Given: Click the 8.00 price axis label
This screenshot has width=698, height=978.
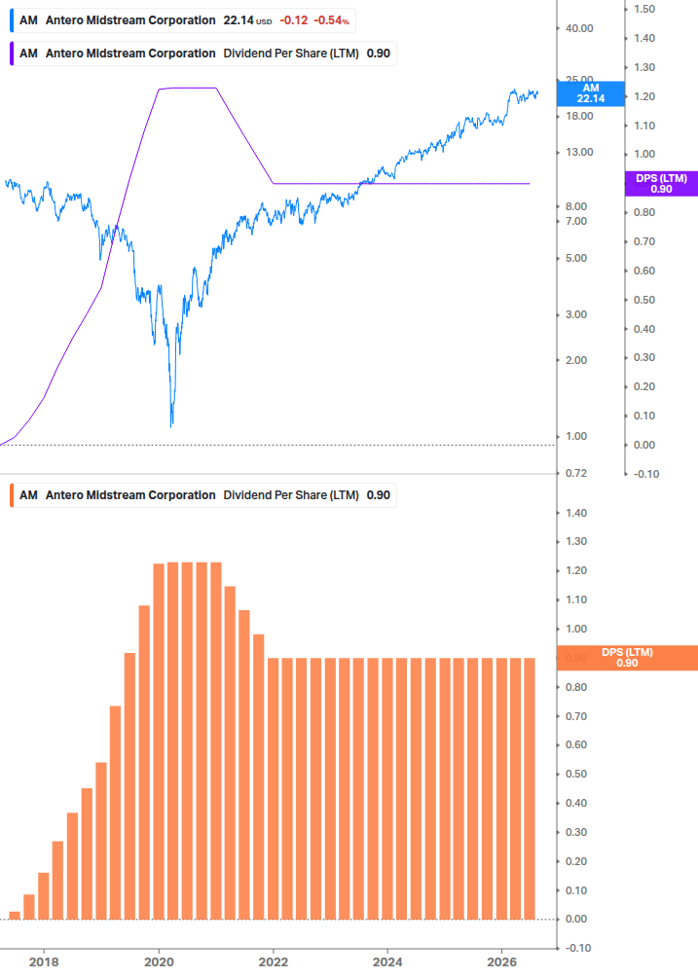Looking at the screenshot, I should tap(576, 206).
